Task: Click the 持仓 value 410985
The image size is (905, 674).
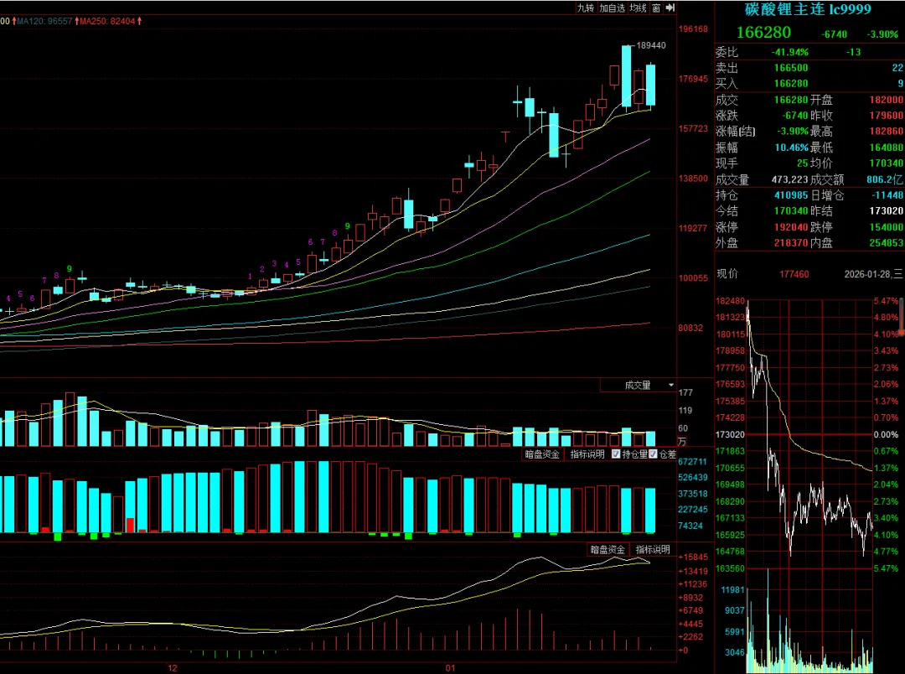Action: 791,195
